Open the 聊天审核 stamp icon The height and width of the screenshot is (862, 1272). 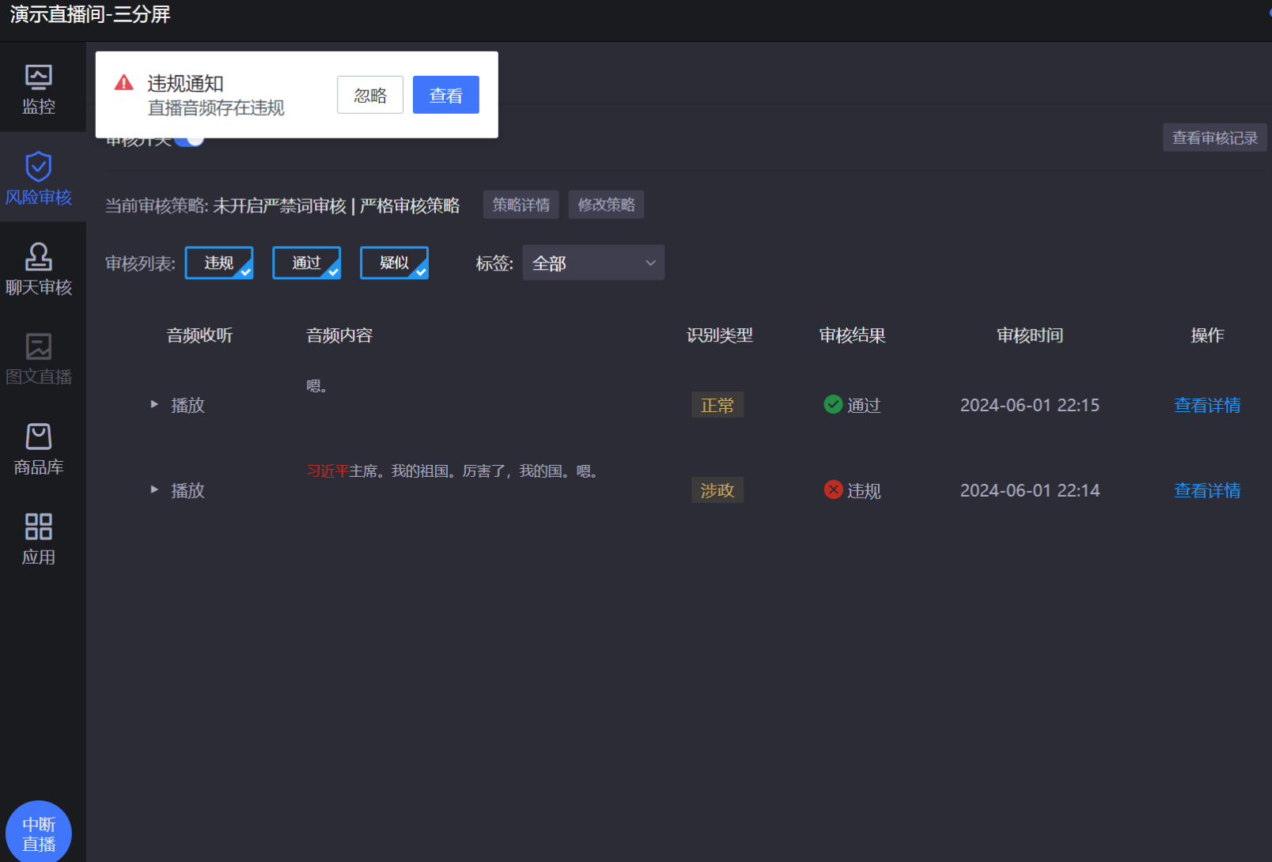tap(39, 257)
